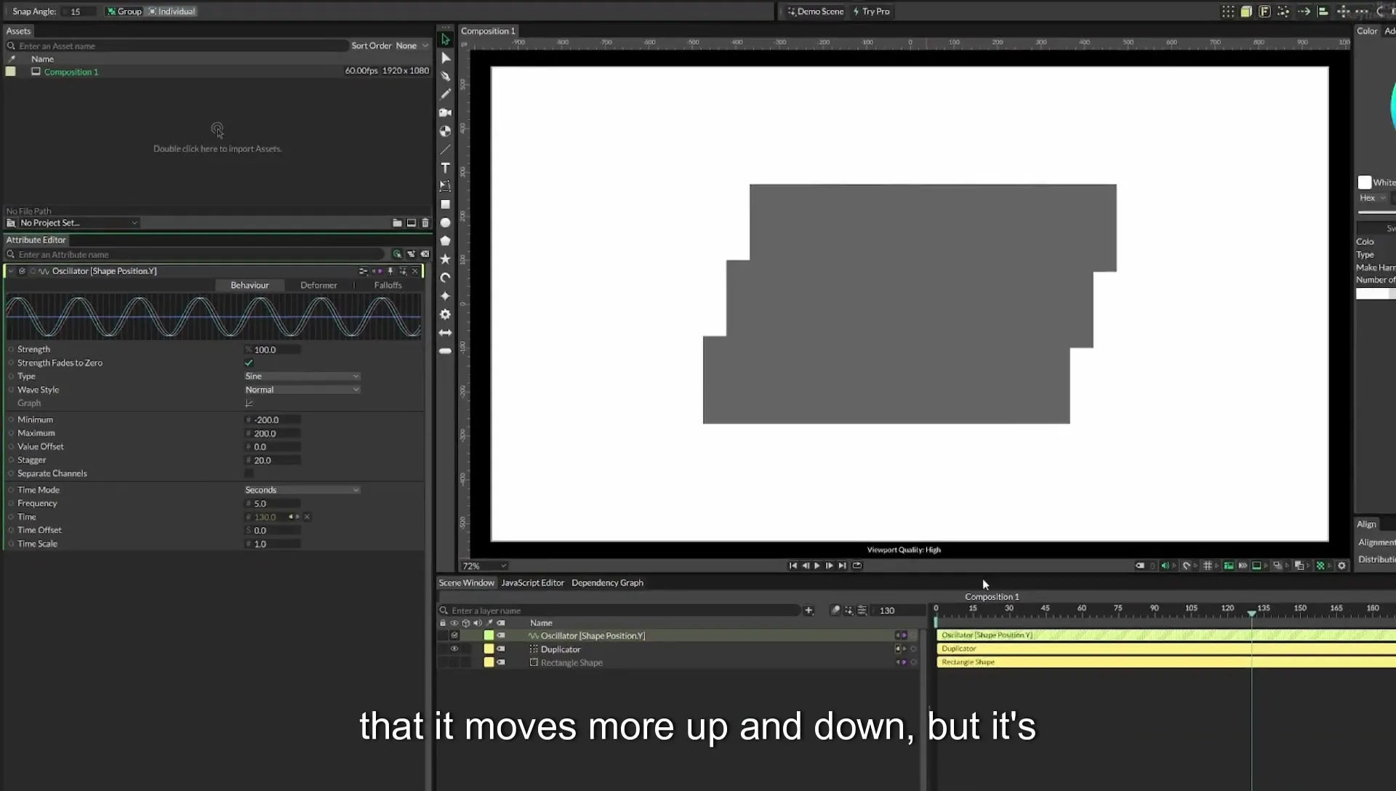This screenshot has height=791, width=1396.
Task: Open the viewport zoom 72% dropdown
Action: [x=484, y=566]
